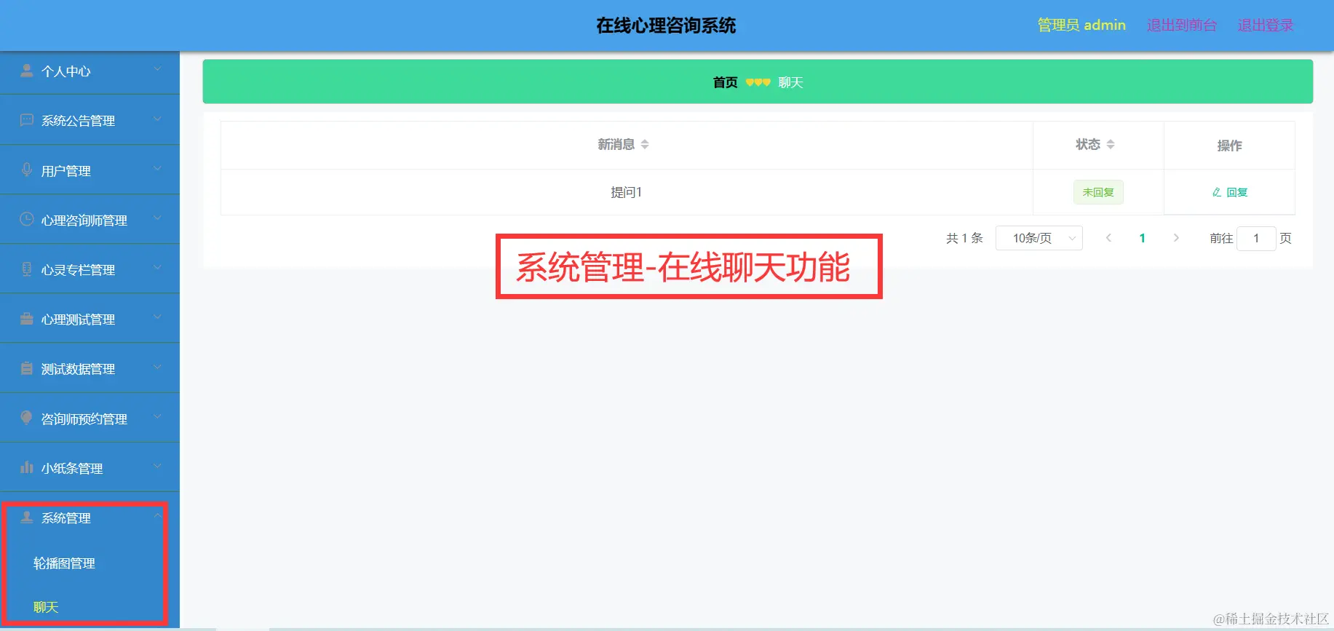Open the 心灵专栏管理 menu item

click(90, 270)
